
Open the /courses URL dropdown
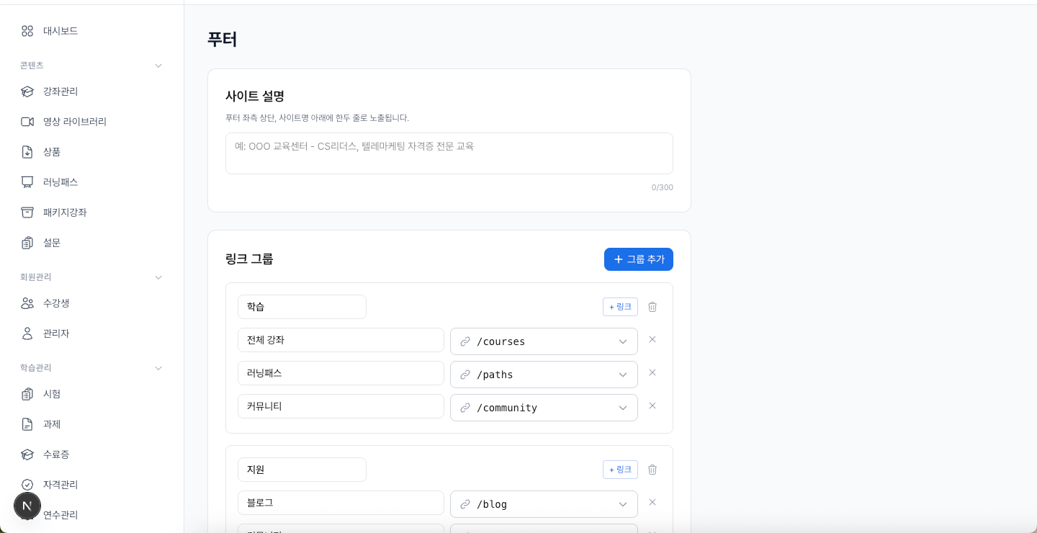click(544, 341)
